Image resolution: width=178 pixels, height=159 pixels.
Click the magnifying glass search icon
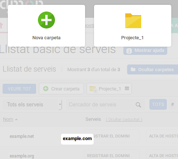click(x=138, y=105)
